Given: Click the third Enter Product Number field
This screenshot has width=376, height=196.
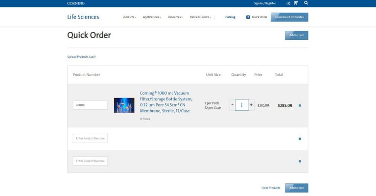Looking at the screenshot, I should click(x=90, y=161).
